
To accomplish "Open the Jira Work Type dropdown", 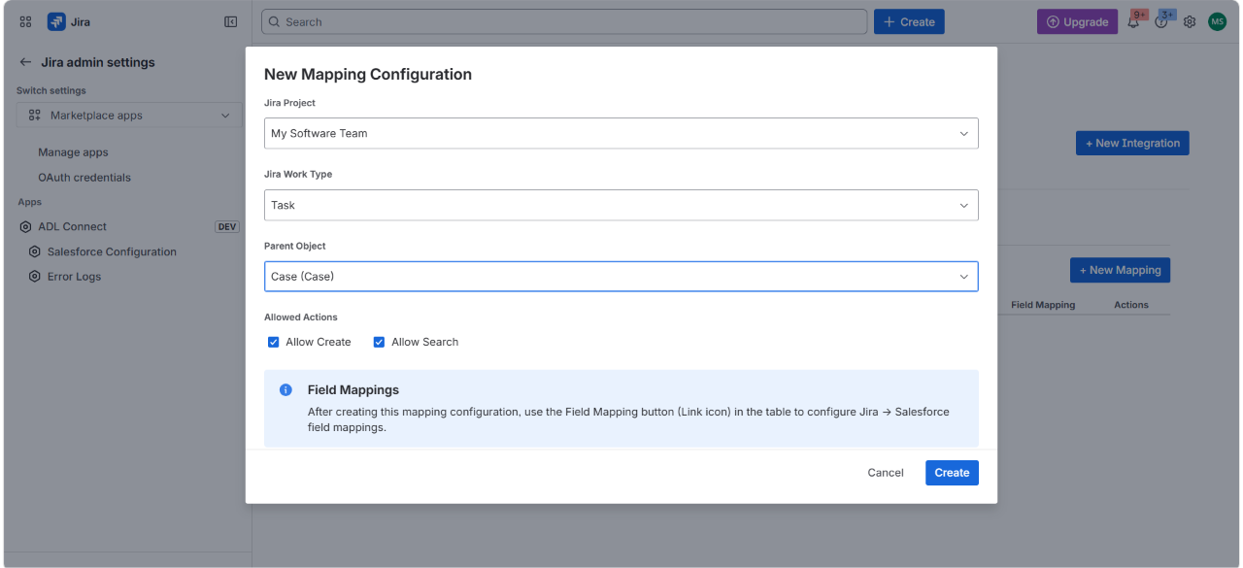I will (x=621, y=205).
